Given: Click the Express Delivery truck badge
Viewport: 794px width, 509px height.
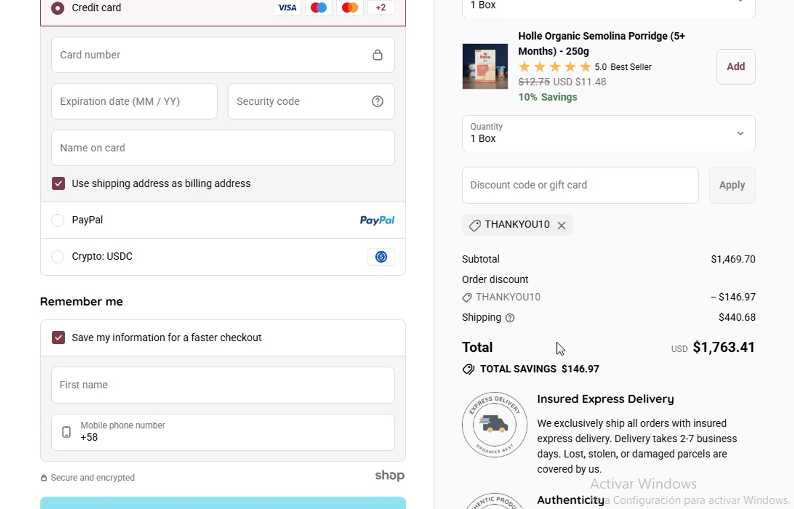Looking at the screenshot, I should click(x=494, y=424).
